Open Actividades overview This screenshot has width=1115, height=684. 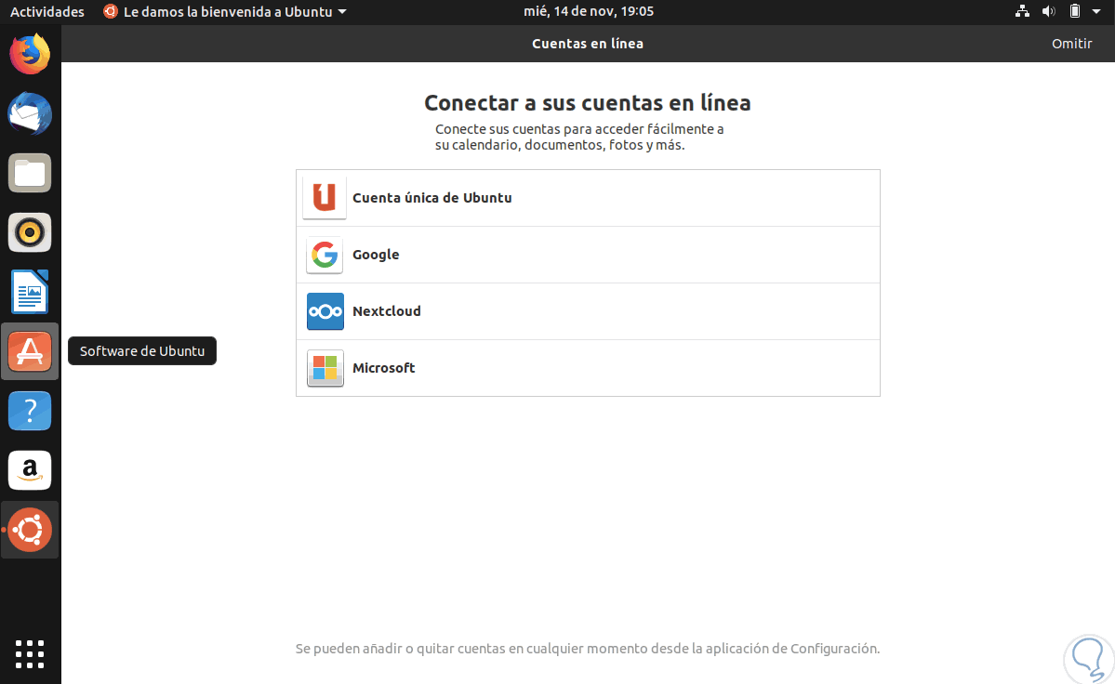(x=46, y=12)
